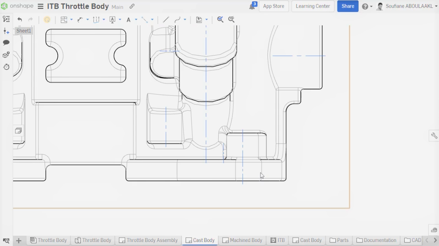Click the stacked sheets icon on the drawing
Screen dimensions: 439x246
coord(18,131)
